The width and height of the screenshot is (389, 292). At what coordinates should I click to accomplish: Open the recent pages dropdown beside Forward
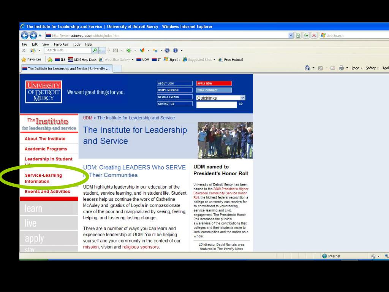[x=40, y=35]
